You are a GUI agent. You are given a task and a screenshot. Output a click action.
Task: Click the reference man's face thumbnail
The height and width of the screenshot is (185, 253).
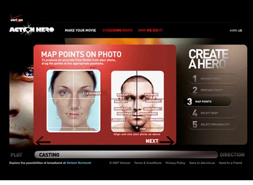click(138, 102)
